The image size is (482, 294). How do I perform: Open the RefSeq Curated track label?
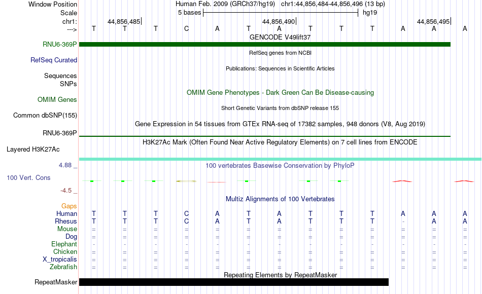53,60
